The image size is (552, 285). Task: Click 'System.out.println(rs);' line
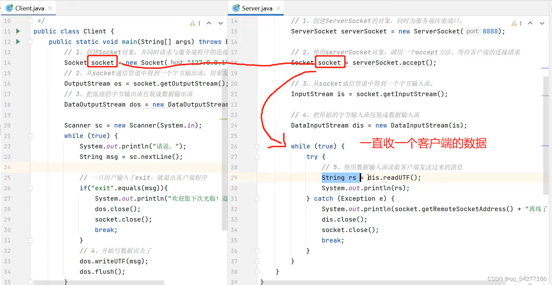[x=366, y=188]
